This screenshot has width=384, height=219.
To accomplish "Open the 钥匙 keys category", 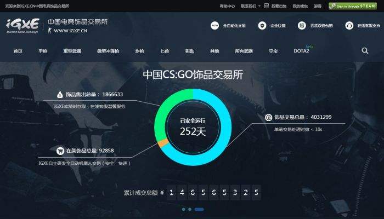I will click(190, 51).
